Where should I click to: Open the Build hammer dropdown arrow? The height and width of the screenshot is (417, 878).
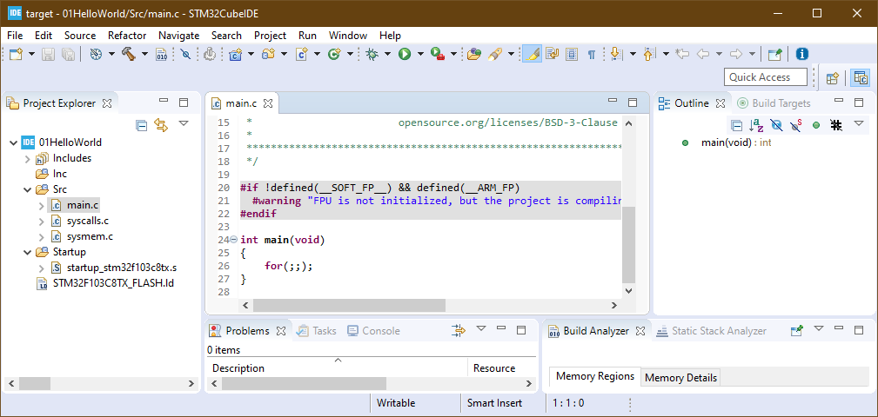pyautogui.click(x=144, y=54)
